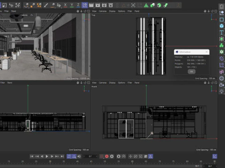Toggle the highlighted coordinate system button
Image resolution: width=225 pixels, height=168 pixels.
tap(85, 5)
